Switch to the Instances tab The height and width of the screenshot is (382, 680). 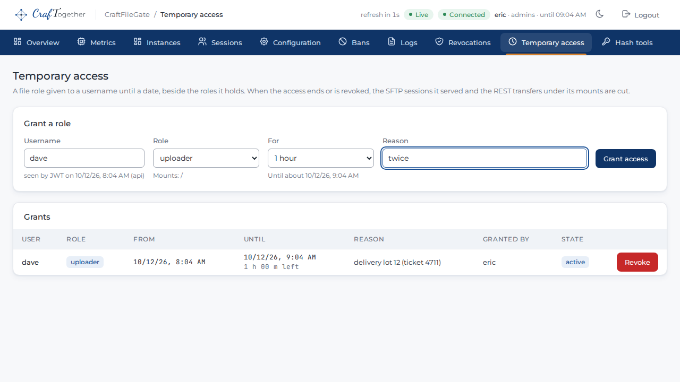157,42
